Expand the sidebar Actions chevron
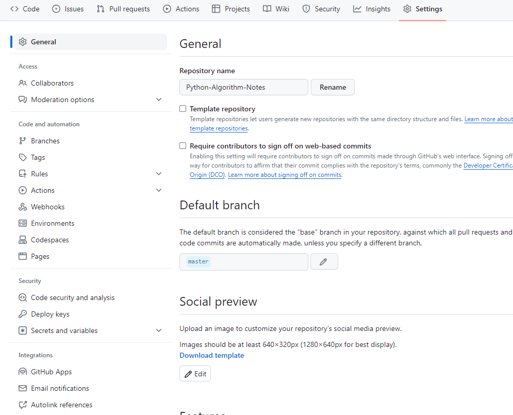Screen dimensions: 513x415 tap(159, 190)
